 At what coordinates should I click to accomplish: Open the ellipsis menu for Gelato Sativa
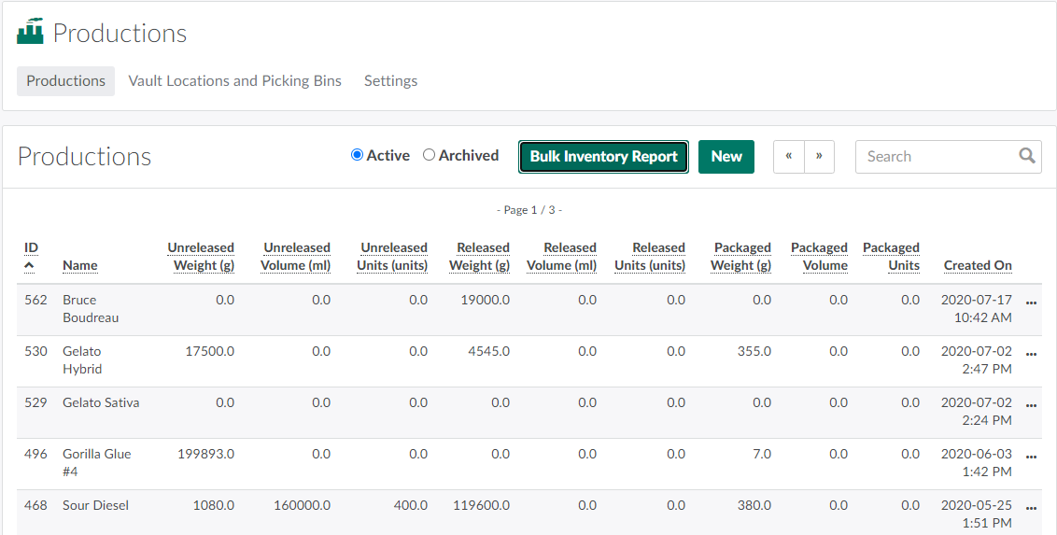1031,405
